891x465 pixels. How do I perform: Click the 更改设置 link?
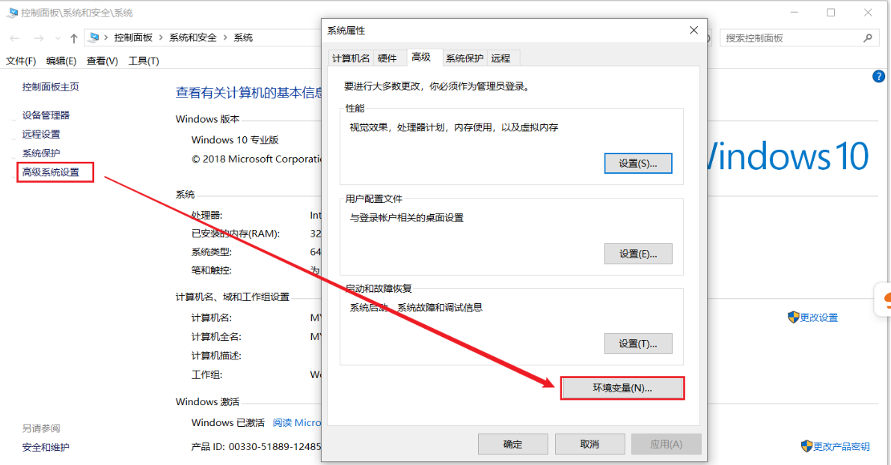pyautogui.click(x=819, y=317)
